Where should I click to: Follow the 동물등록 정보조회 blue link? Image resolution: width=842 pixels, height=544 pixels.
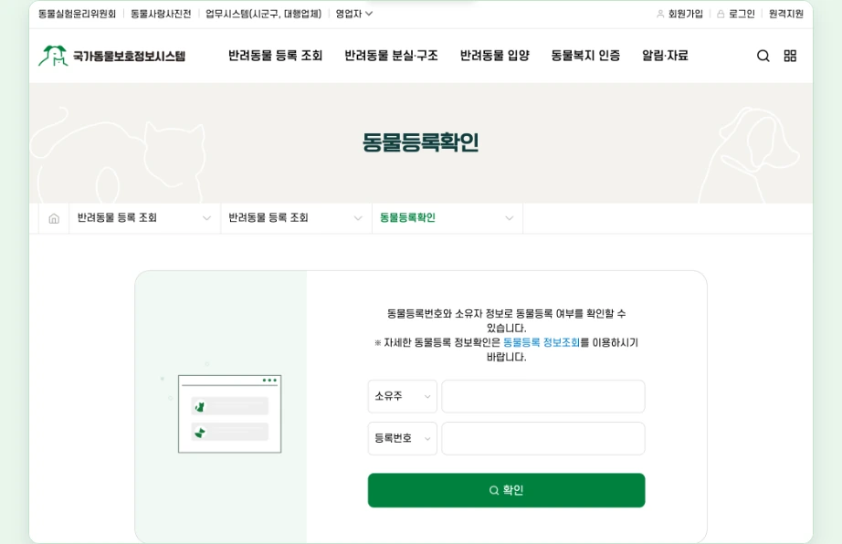point(542,342)
